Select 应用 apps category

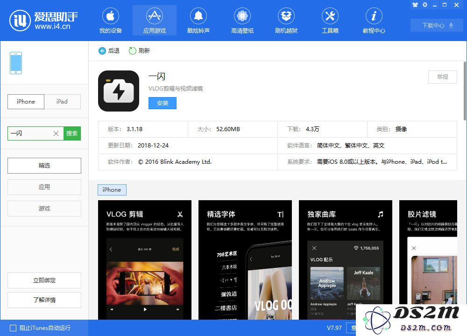[x=44, y=187]
